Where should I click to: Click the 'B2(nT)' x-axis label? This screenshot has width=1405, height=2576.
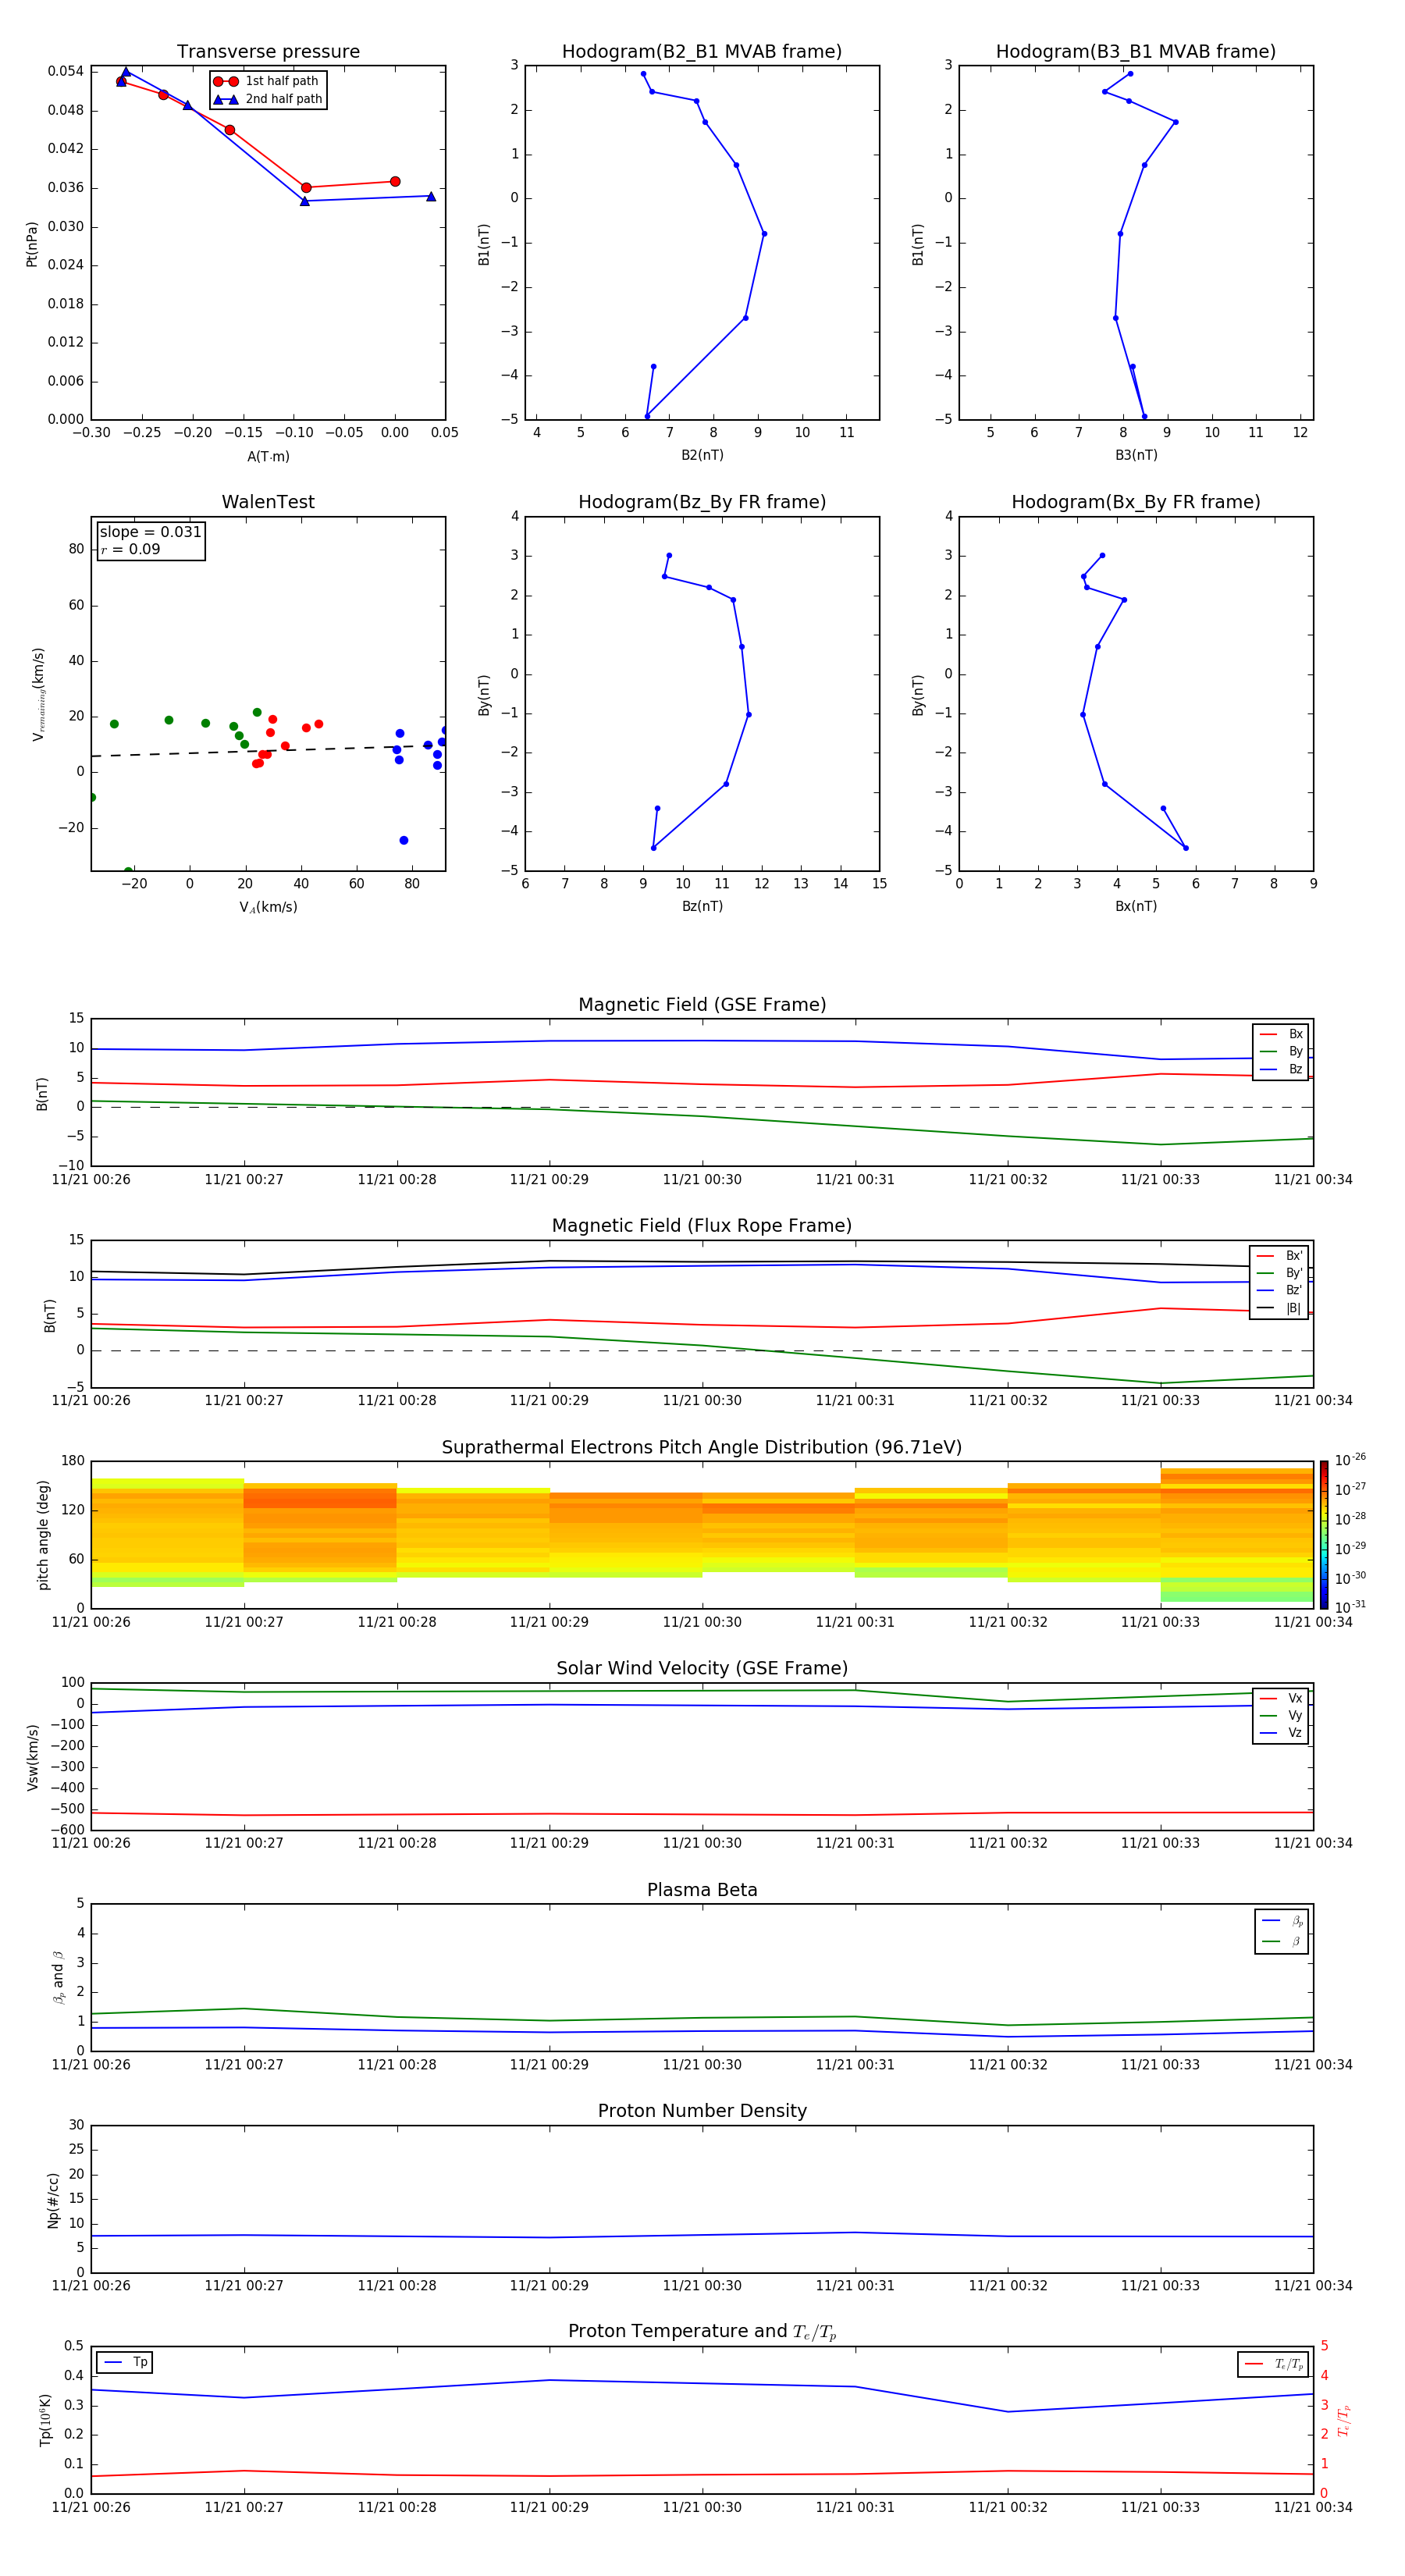[702, 455]
